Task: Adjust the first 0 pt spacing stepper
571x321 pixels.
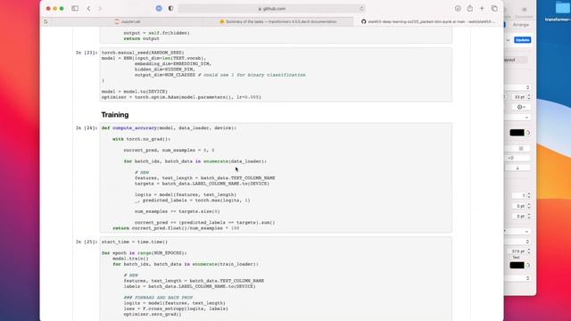Action: click(529, 206)
